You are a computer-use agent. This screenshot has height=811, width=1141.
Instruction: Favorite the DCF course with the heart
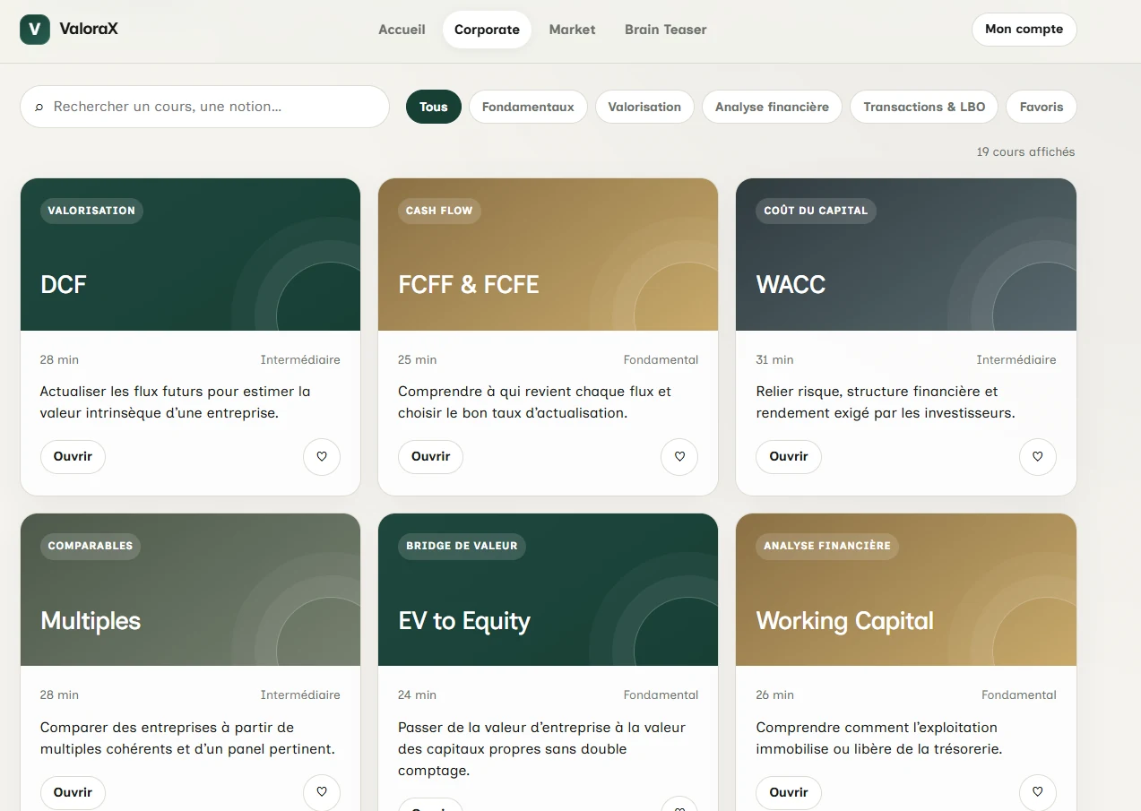click(x=322, y=457)
